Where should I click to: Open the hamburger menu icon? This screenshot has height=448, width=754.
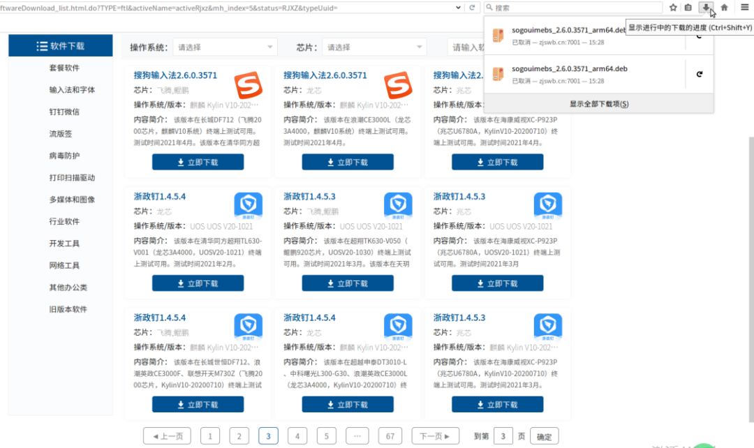point(744,7)
